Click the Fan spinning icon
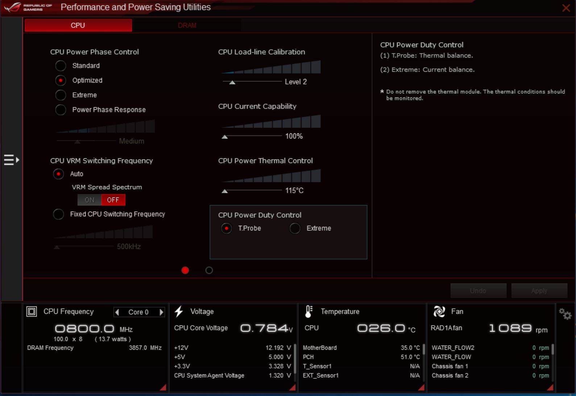 point(439,312)
